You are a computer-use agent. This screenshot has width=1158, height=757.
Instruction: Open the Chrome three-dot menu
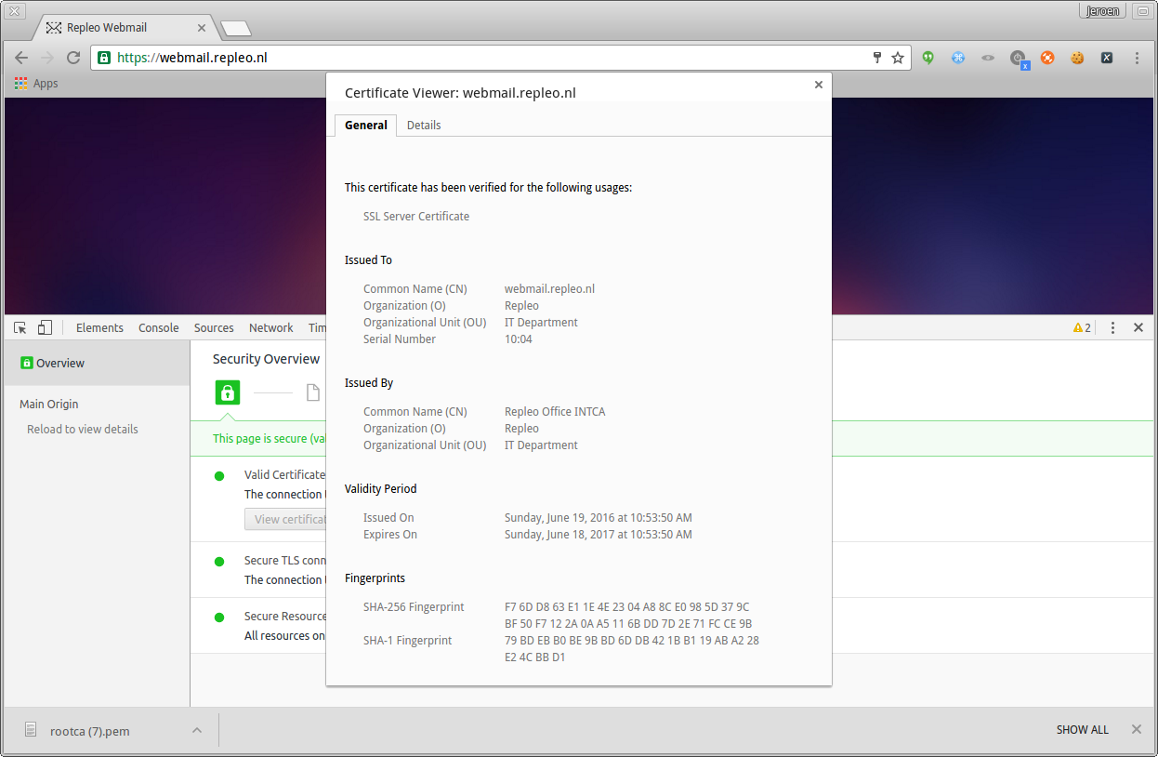(1137, 58)
